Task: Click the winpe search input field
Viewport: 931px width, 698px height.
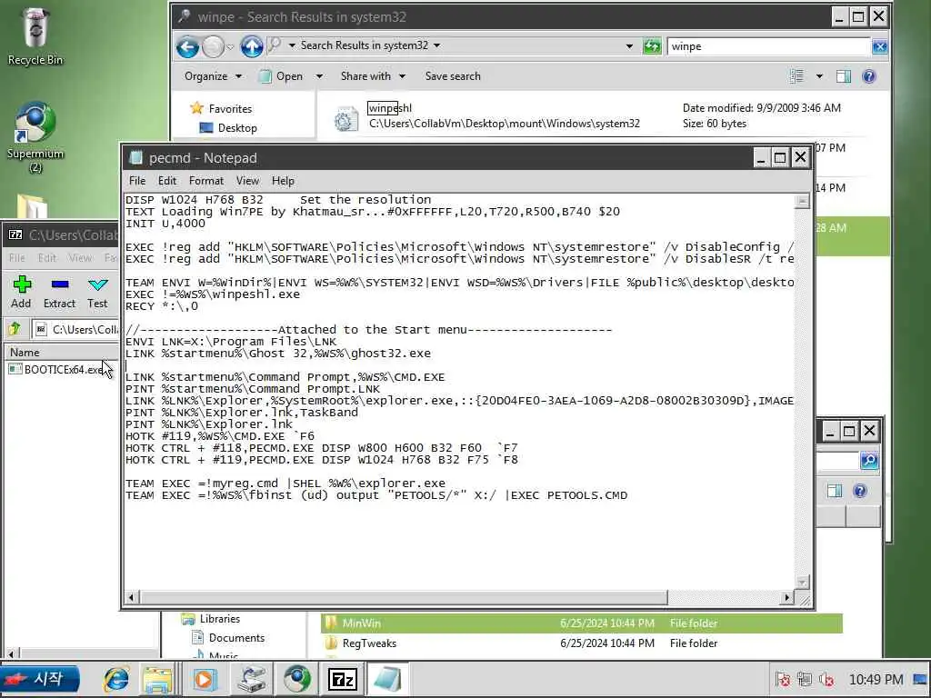Action: pyautogui.click(x=768, y=46)
